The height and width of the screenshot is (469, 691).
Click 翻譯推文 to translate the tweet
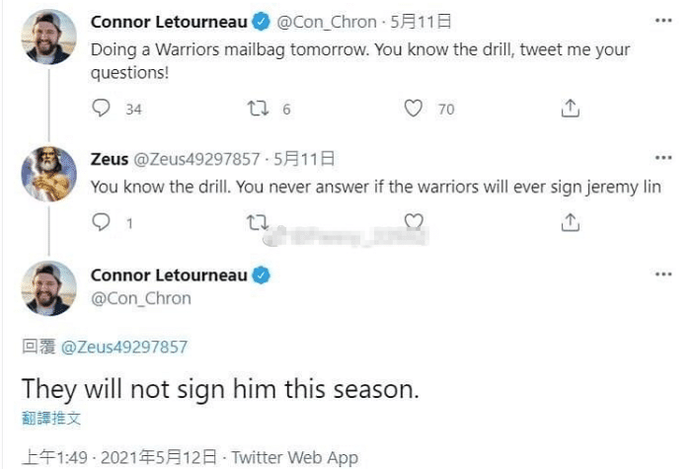click(51, 418)
